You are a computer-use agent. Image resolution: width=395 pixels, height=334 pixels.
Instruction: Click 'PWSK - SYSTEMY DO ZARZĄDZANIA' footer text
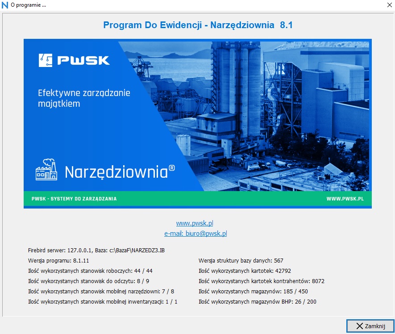click(x=74, y=199)
